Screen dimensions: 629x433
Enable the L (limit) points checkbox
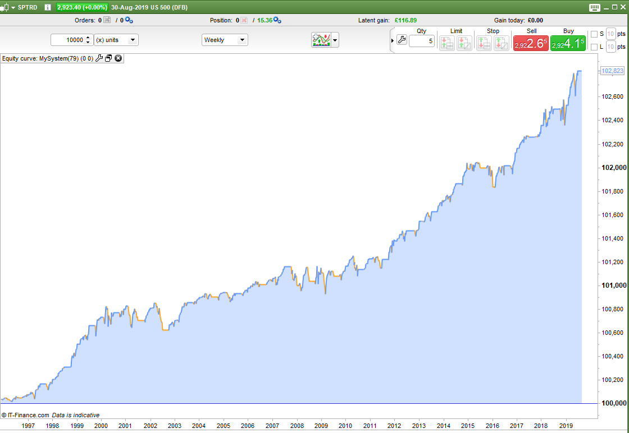click(x=594, y=47)
